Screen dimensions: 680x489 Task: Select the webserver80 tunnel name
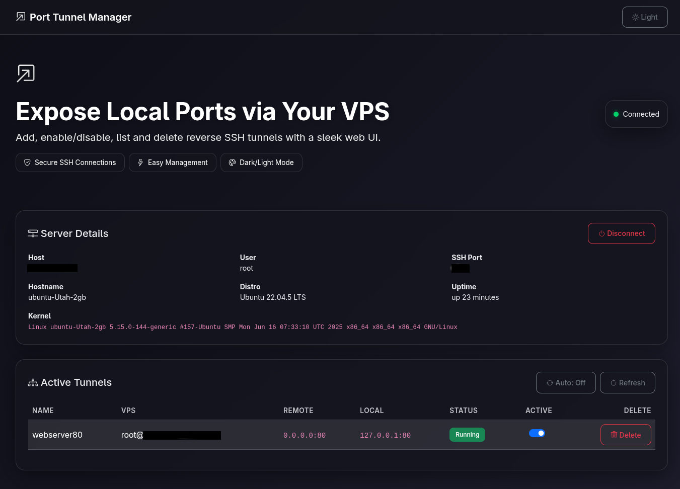(x=57, y=435)
